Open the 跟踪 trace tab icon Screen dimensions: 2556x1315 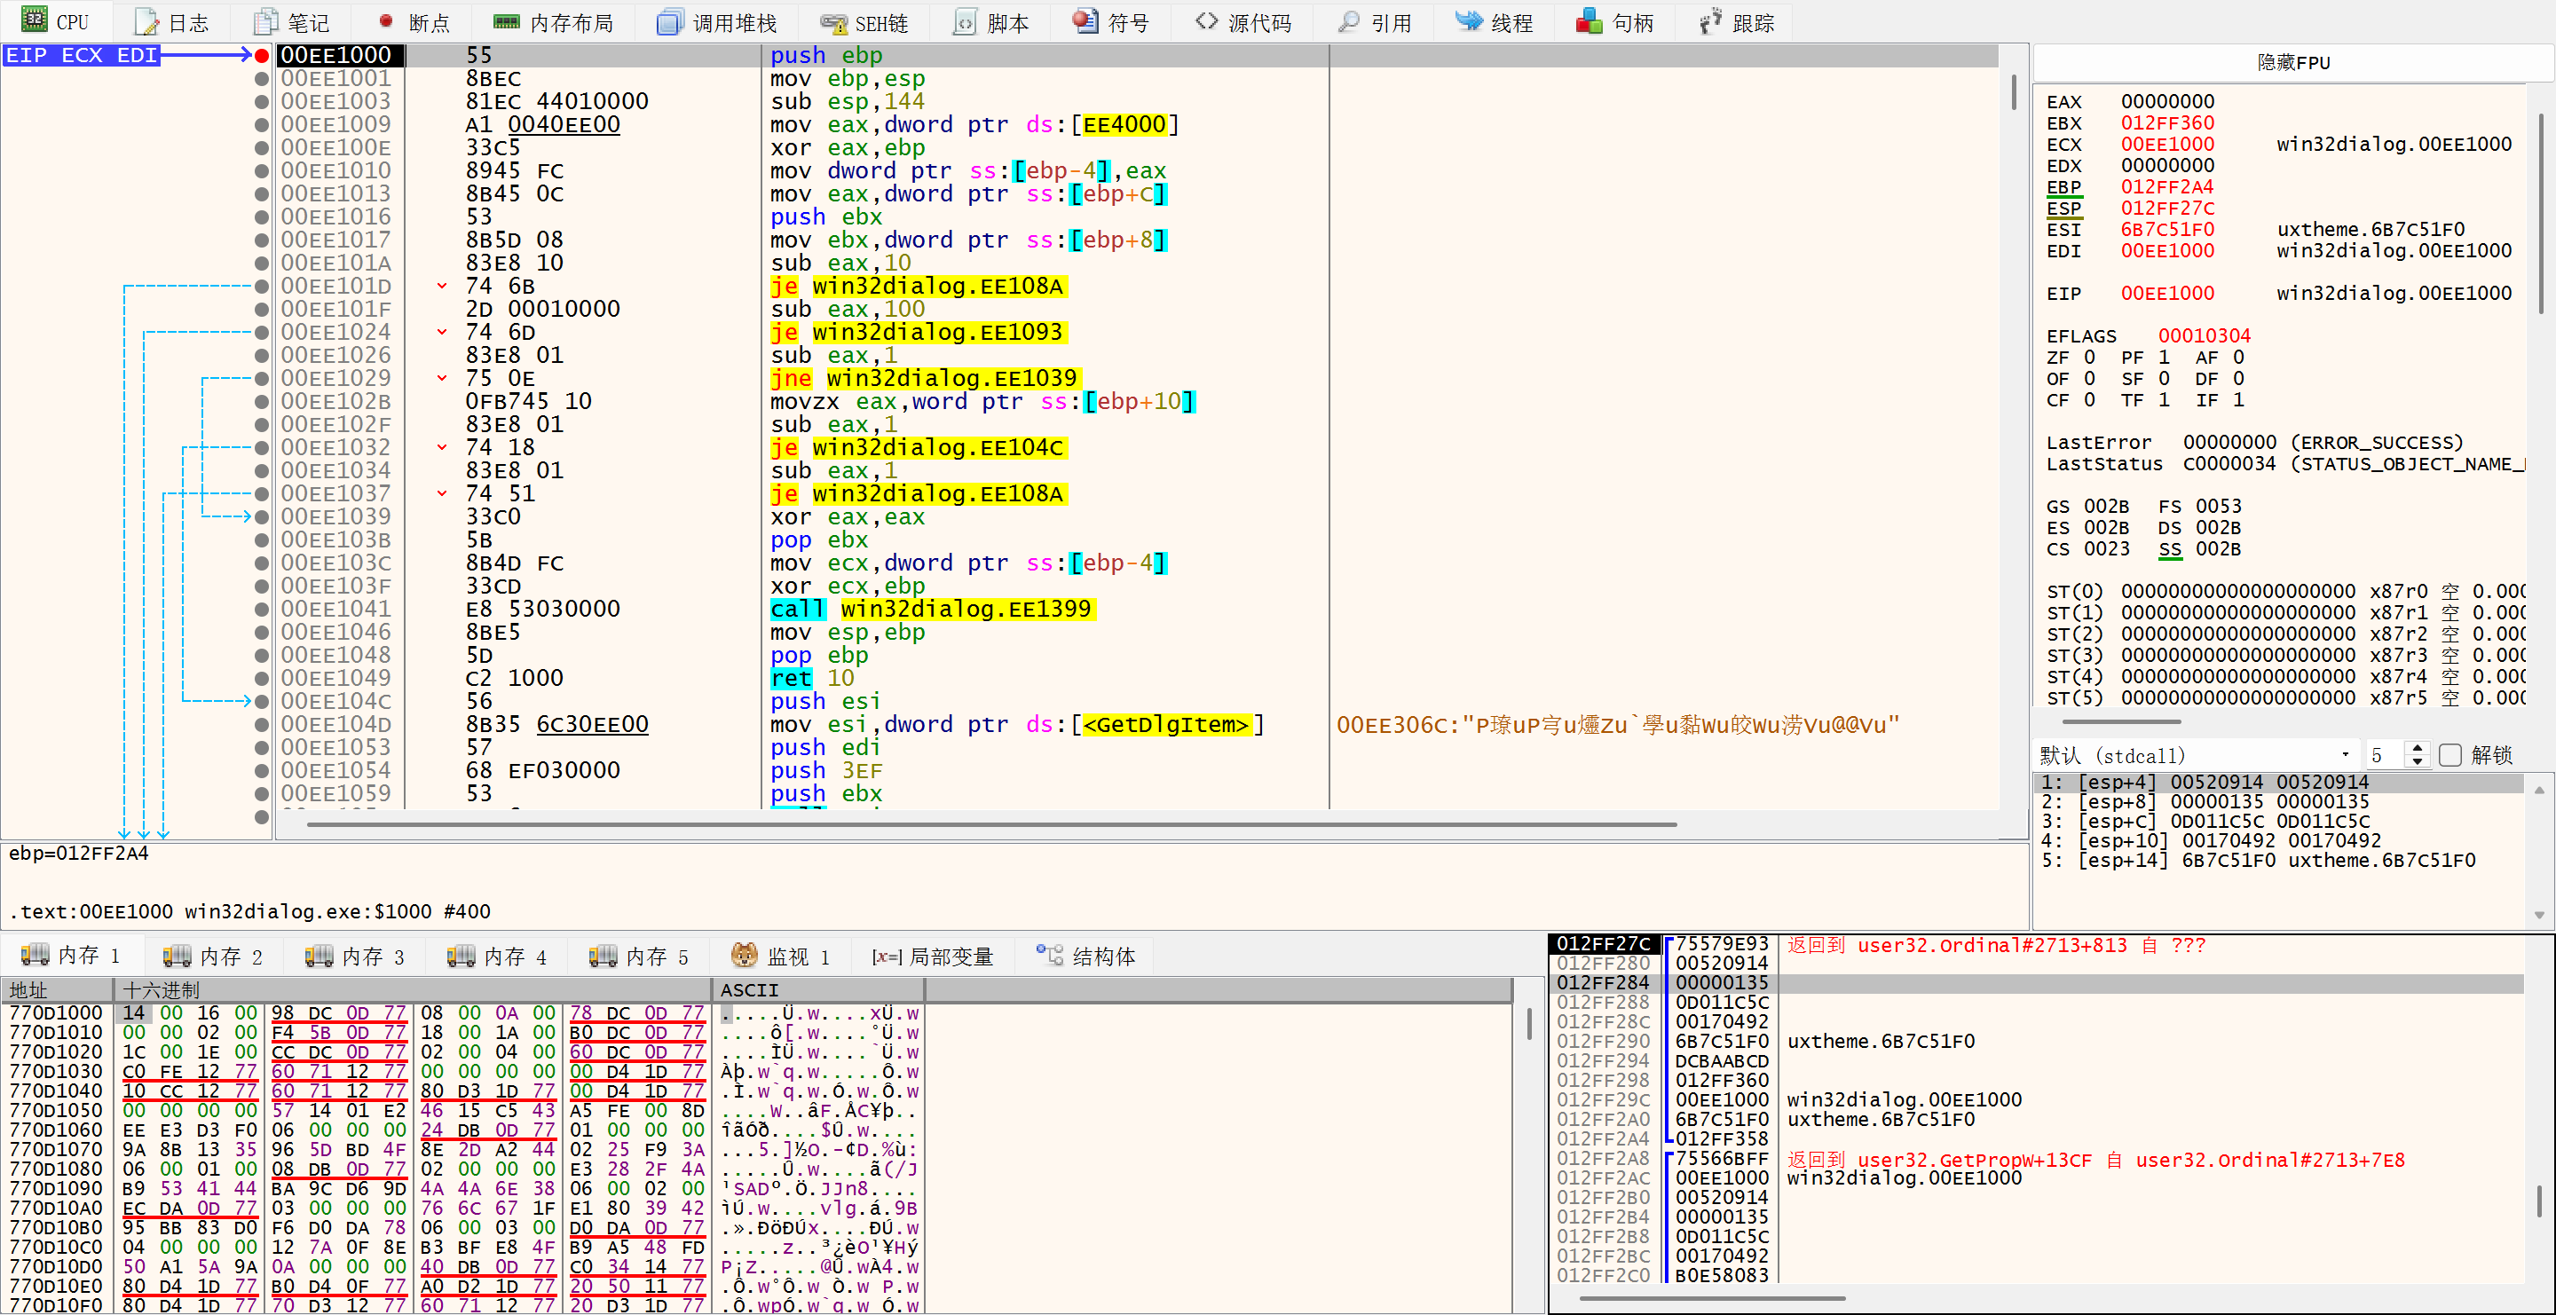tap(1709, 22)
